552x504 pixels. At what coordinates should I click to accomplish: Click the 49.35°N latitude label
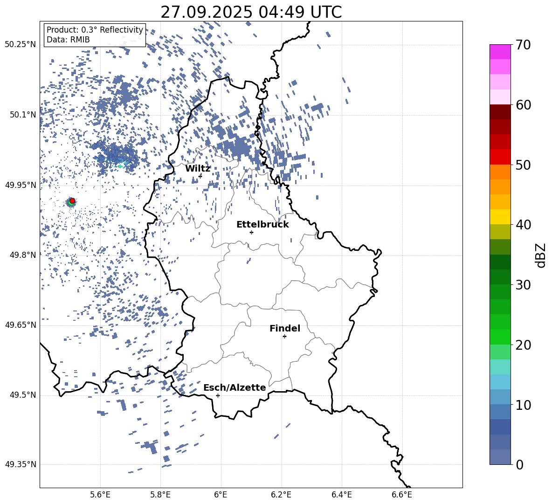[21, 464]
